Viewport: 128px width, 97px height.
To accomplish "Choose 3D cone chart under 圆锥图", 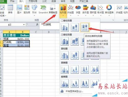I will coord(95,69).
